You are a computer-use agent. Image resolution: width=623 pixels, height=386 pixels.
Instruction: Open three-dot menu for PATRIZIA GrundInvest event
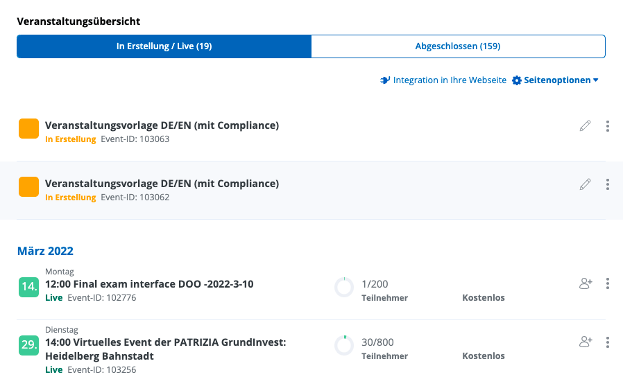pos(608,342)
